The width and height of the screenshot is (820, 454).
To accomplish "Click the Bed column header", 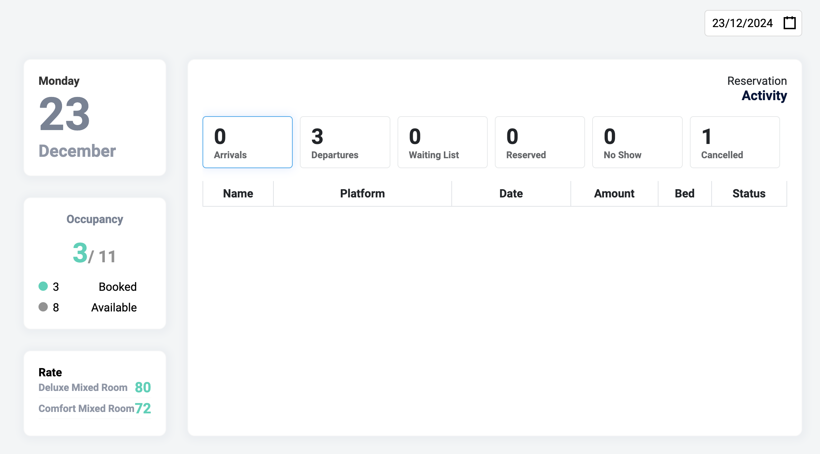I will click(x=685, y=193).
